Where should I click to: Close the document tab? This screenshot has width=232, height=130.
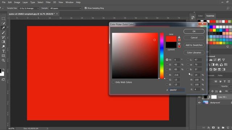click(57, 14)
